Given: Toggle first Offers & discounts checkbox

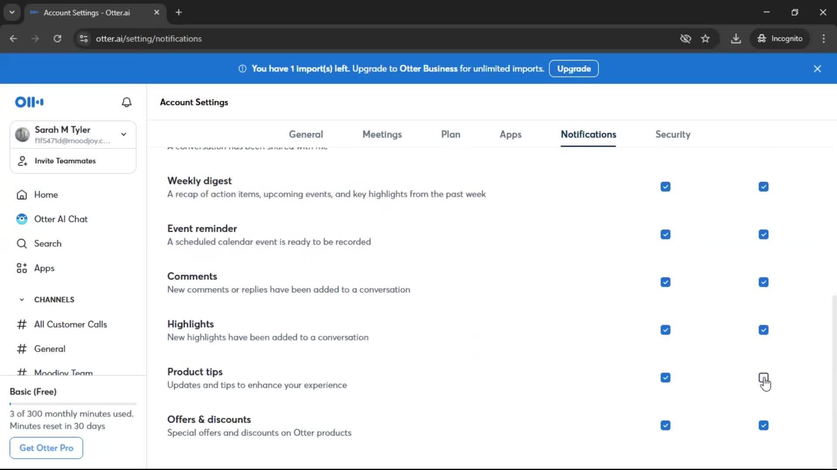Looking at the screenshot, I should point(665,426).
